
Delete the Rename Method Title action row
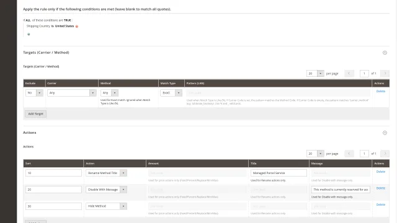click(x=380, y=172)
